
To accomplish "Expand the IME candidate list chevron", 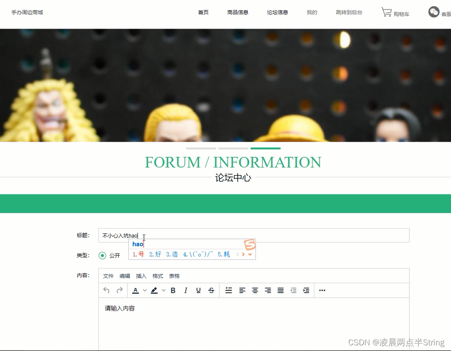I will [x=249, y=255].
